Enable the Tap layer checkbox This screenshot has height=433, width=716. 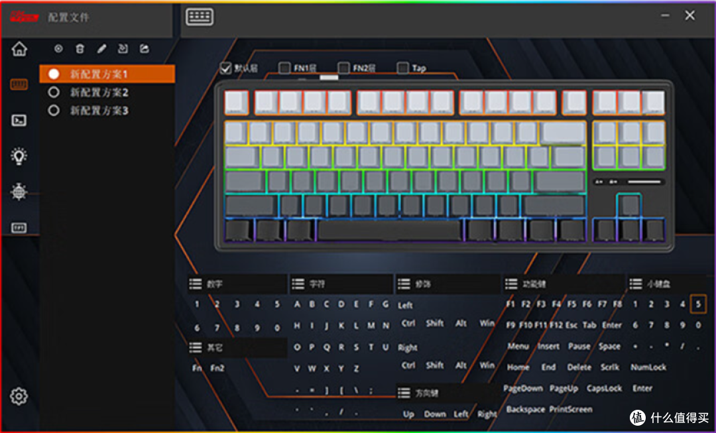(x=403, y=68)
